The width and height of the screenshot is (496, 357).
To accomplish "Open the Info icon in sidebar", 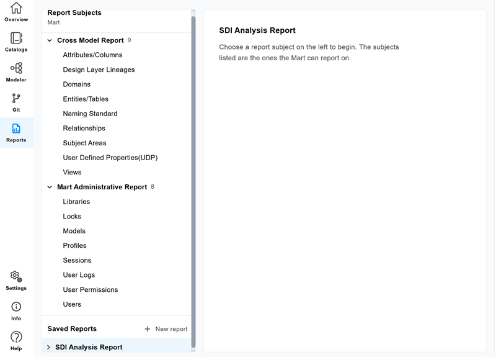I will point(16,307).
